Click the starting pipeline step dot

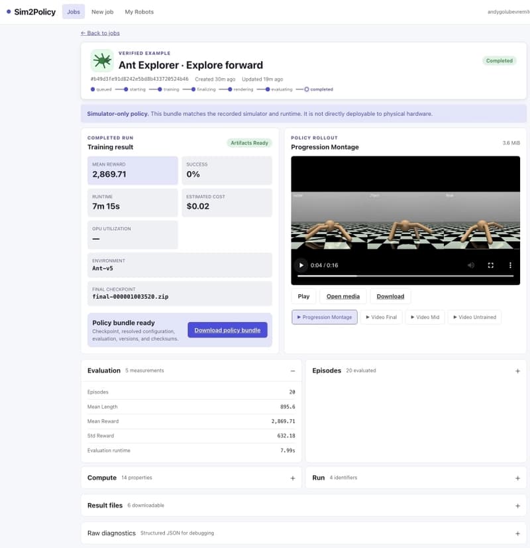click(x=126, y=89)
